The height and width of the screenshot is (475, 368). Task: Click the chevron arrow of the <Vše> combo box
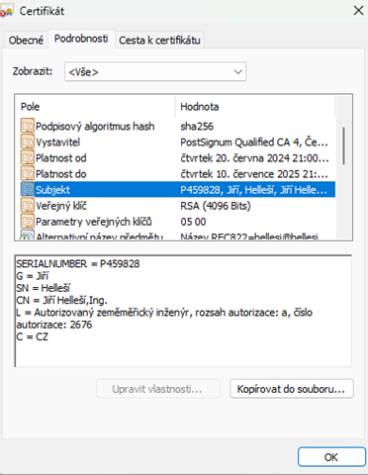pos(237,71)
